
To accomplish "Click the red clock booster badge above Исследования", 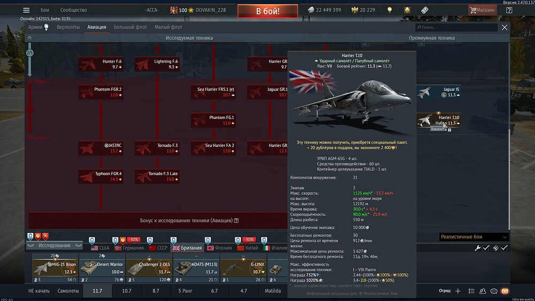I will tap(38, 236).
